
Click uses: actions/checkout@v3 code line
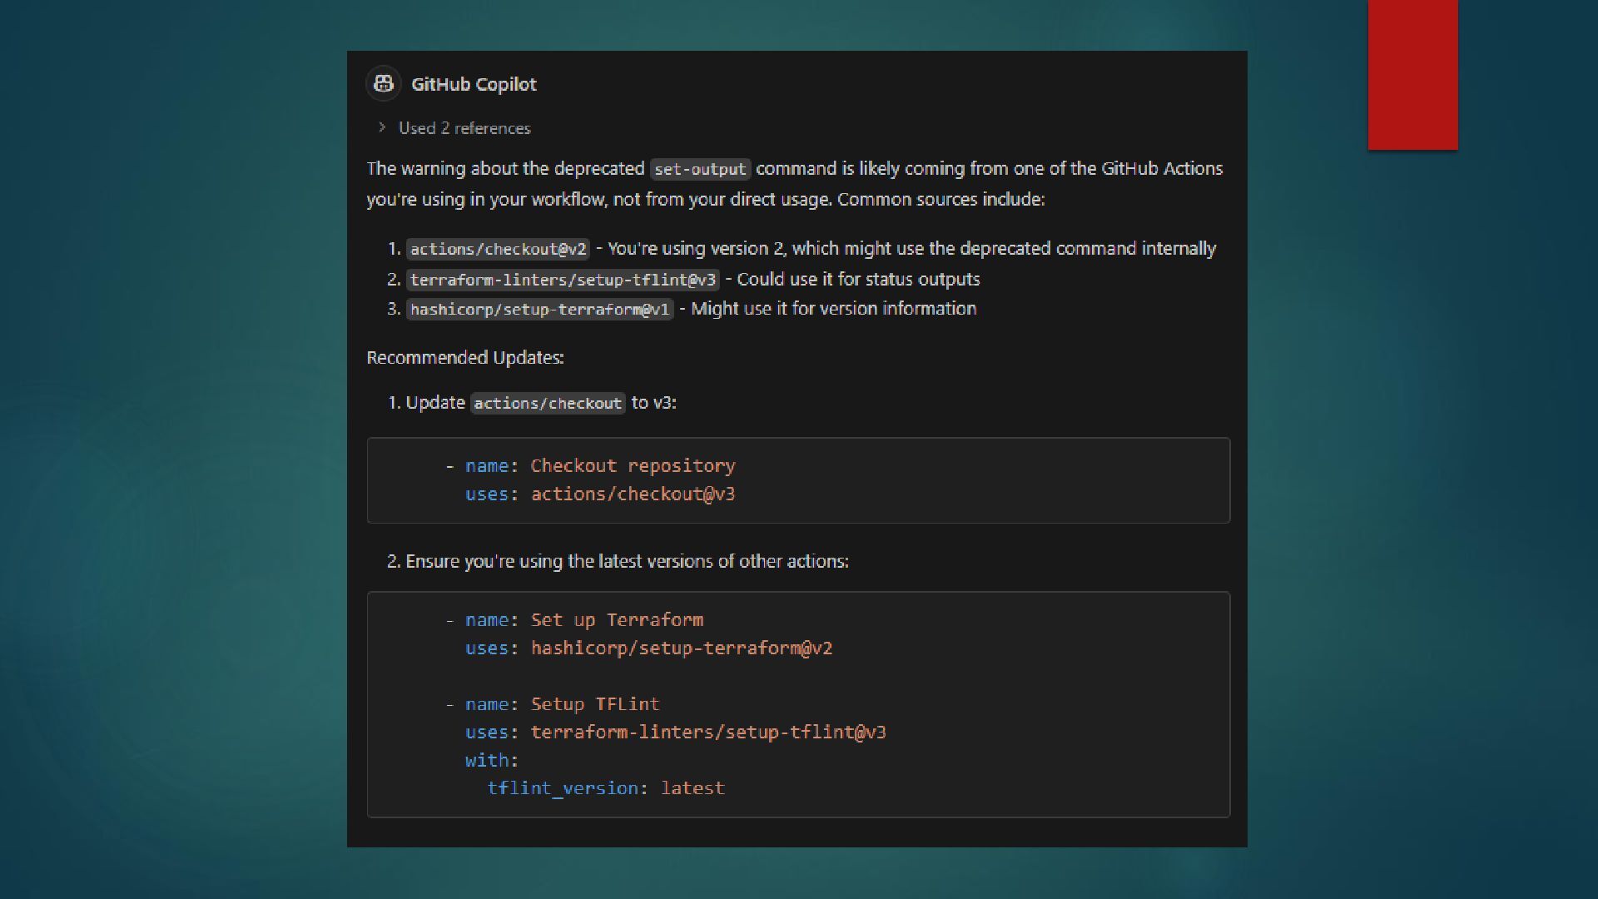click(x=600, y=494)
